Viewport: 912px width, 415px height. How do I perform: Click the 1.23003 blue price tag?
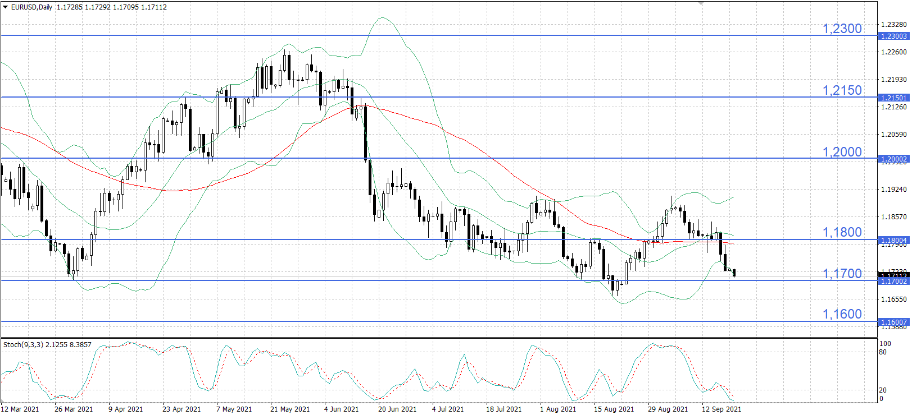click(893, 36)
